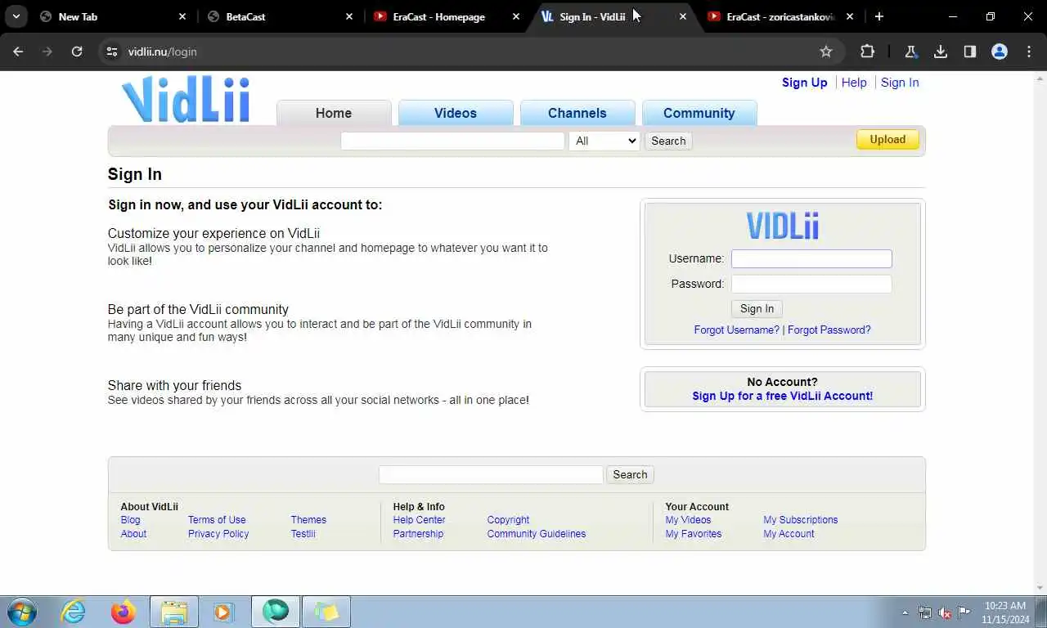
Task: Open a new tab with plus button
Action: (878, 16)
